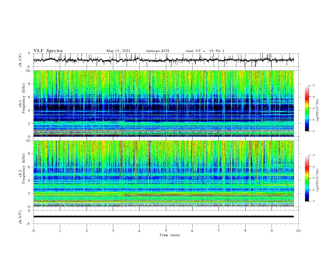
Task: Click the 'ch.3(V)' axis label
Action: (20, 217)
